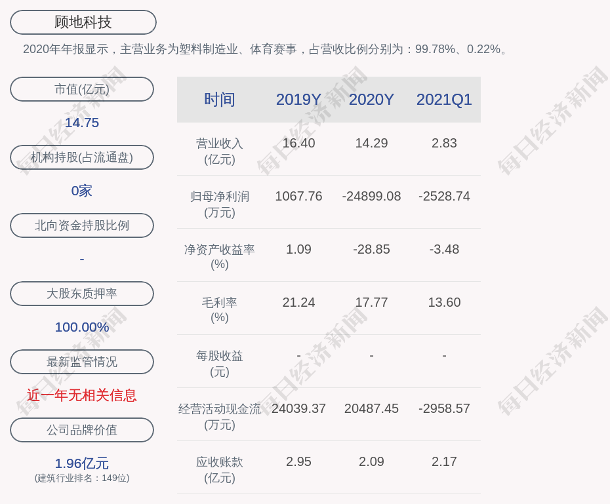Viewport: 610px width, 504px height.
Task: Click the 公司品牌价值 label pill
Action: pos(82,430)
